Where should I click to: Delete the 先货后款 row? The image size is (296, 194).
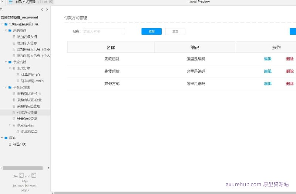tap(290, 71)
